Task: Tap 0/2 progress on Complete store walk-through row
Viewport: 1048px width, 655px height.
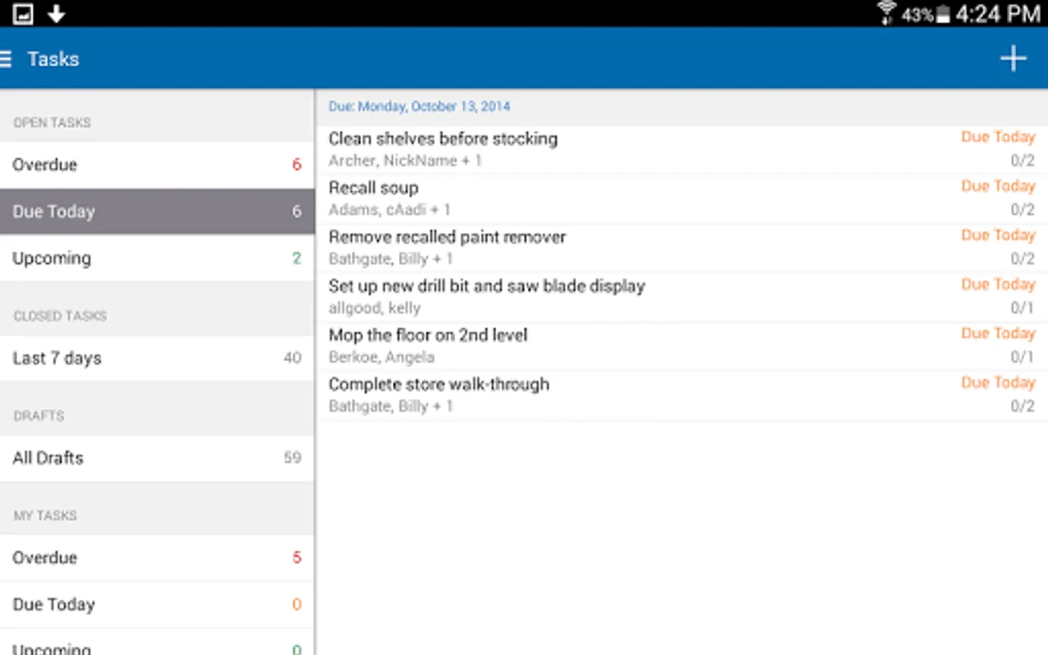Action: point(1022,406)
